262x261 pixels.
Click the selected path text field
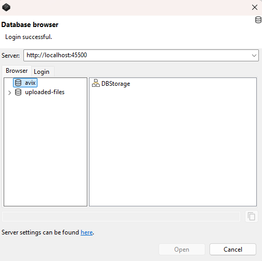pos(121,216)
